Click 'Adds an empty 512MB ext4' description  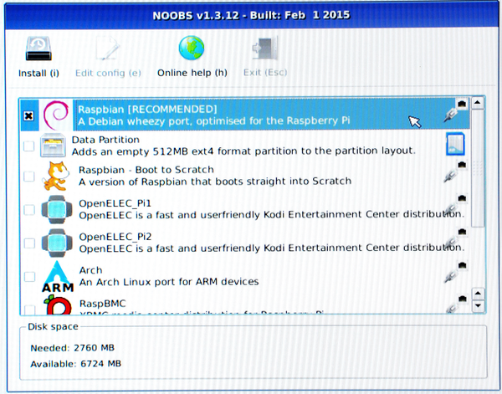coord(243,151)
